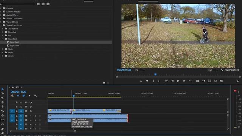Expand the Presets folder
The image size is (242, 136).
click(x=1, y=8)
